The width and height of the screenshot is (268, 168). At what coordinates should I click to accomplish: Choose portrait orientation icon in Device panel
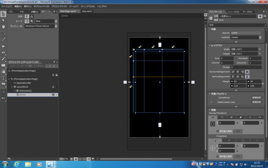click(x=27, y=16)
